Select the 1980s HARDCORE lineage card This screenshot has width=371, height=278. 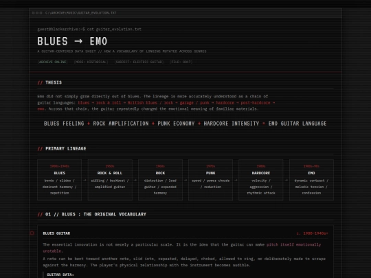(261, 180)
